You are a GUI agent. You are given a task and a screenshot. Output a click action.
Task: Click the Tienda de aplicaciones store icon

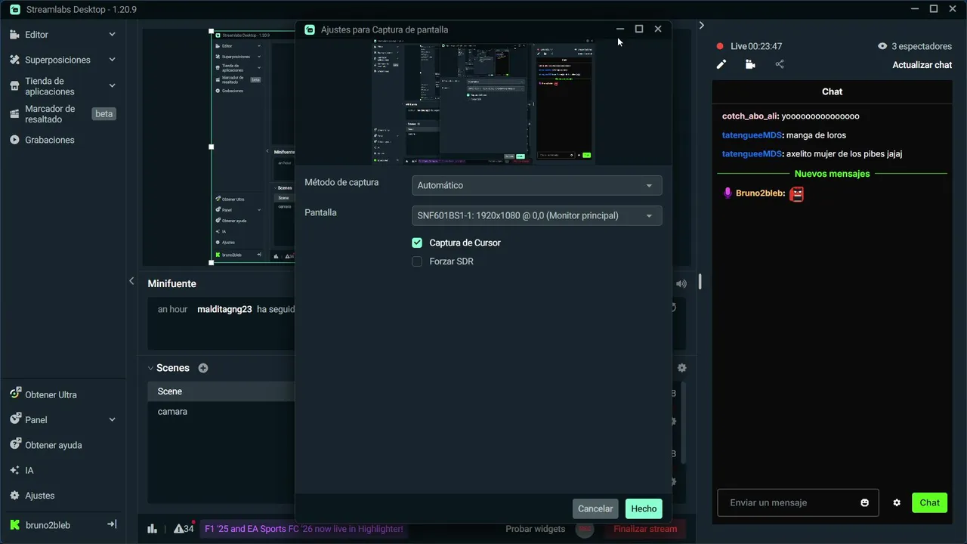click(14, 86)
